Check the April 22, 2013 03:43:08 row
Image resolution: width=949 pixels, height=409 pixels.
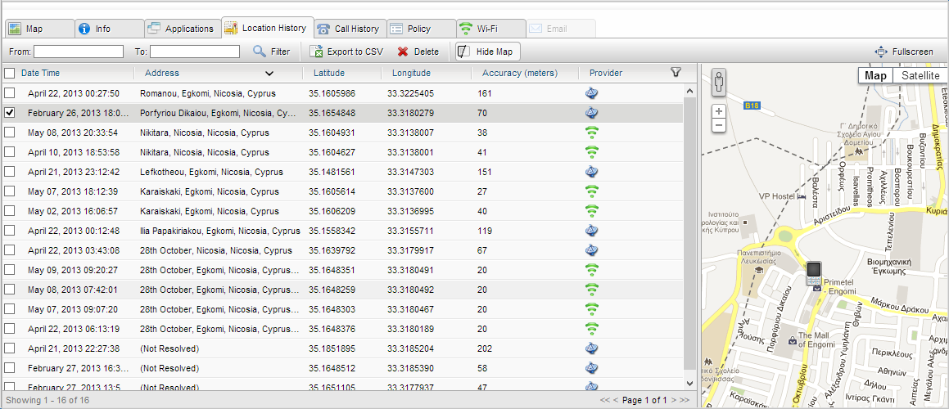coord(9,250)
